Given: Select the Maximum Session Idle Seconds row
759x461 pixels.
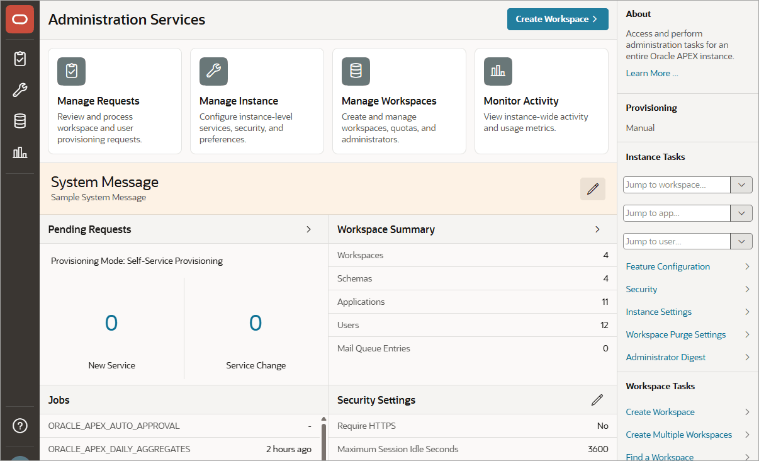Looking at the screenshot, I should [x=473, y=449].
